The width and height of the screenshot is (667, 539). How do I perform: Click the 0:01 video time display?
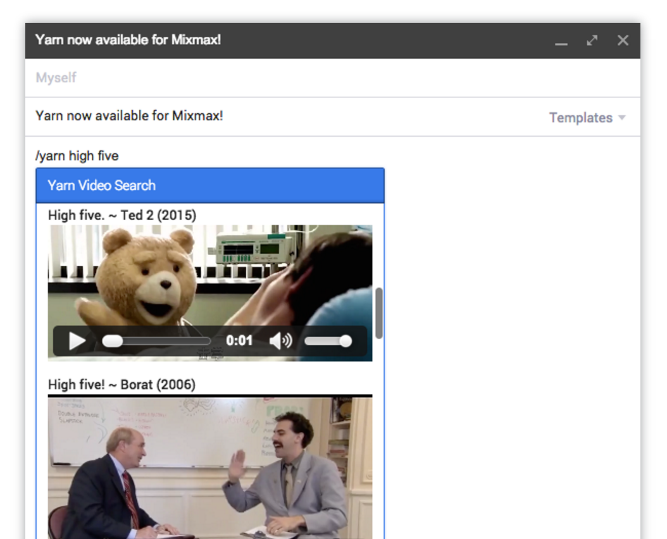239,341
